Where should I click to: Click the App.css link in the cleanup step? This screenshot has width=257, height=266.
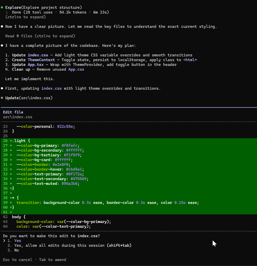pos(76,69)
